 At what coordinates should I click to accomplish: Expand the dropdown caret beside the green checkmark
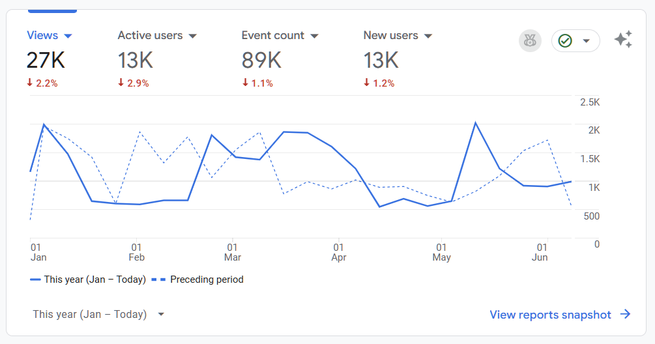coord(586,41)
